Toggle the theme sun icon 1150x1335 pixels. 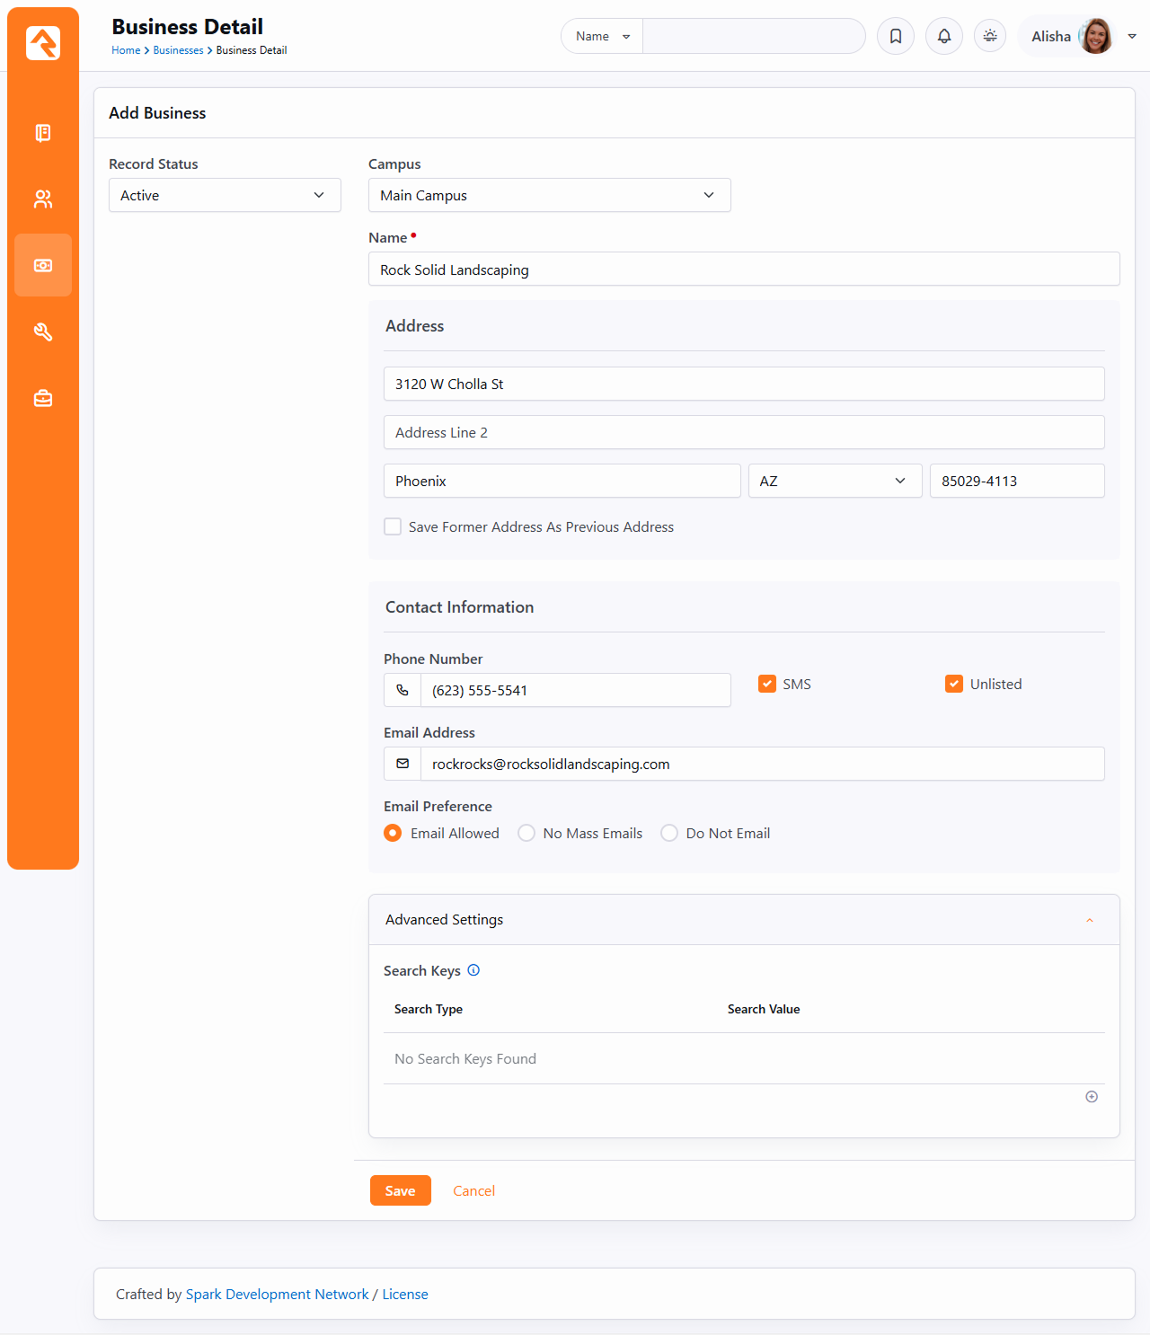pyautogui.click(x=990, y=36)
